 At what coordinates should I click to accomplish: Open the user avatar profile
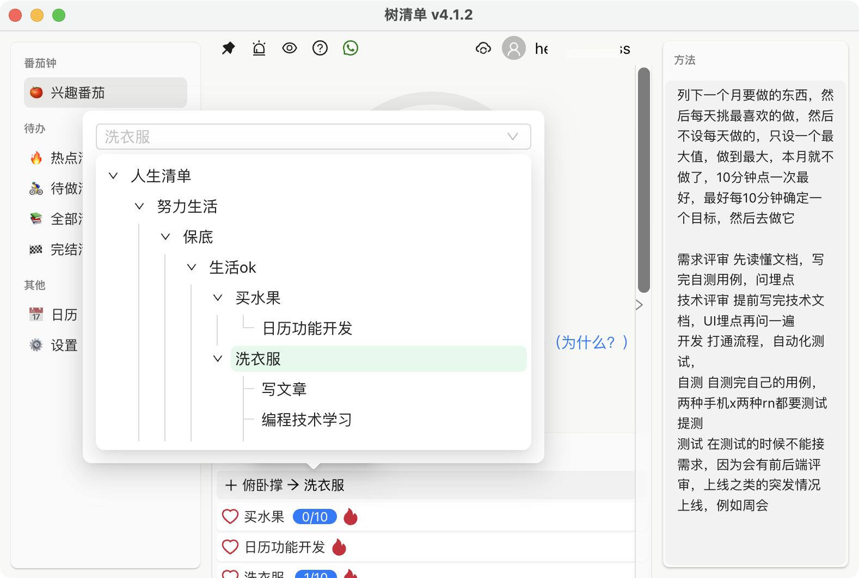[514, 48]
